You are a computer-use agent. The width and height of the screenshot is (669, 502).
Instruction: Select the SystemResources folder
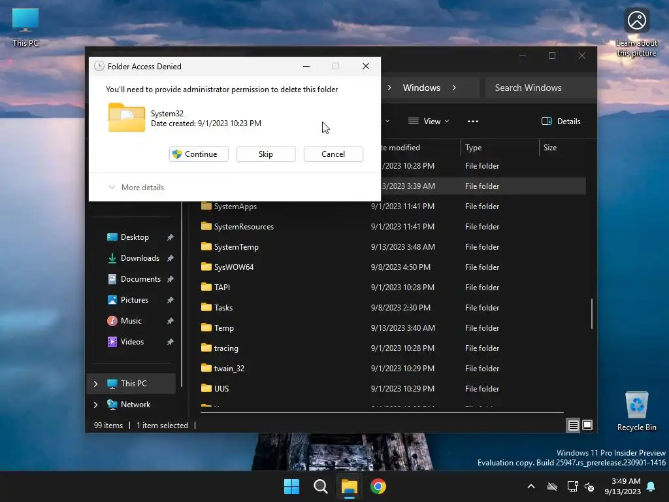coord(244,227)
